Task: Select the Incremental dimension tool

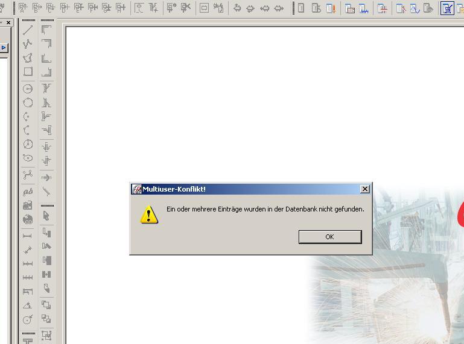Action: [x=28, y=278]
